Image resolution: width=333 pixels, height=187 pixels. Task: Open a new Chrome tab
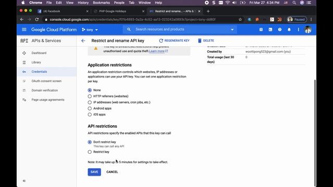[208, 11]
